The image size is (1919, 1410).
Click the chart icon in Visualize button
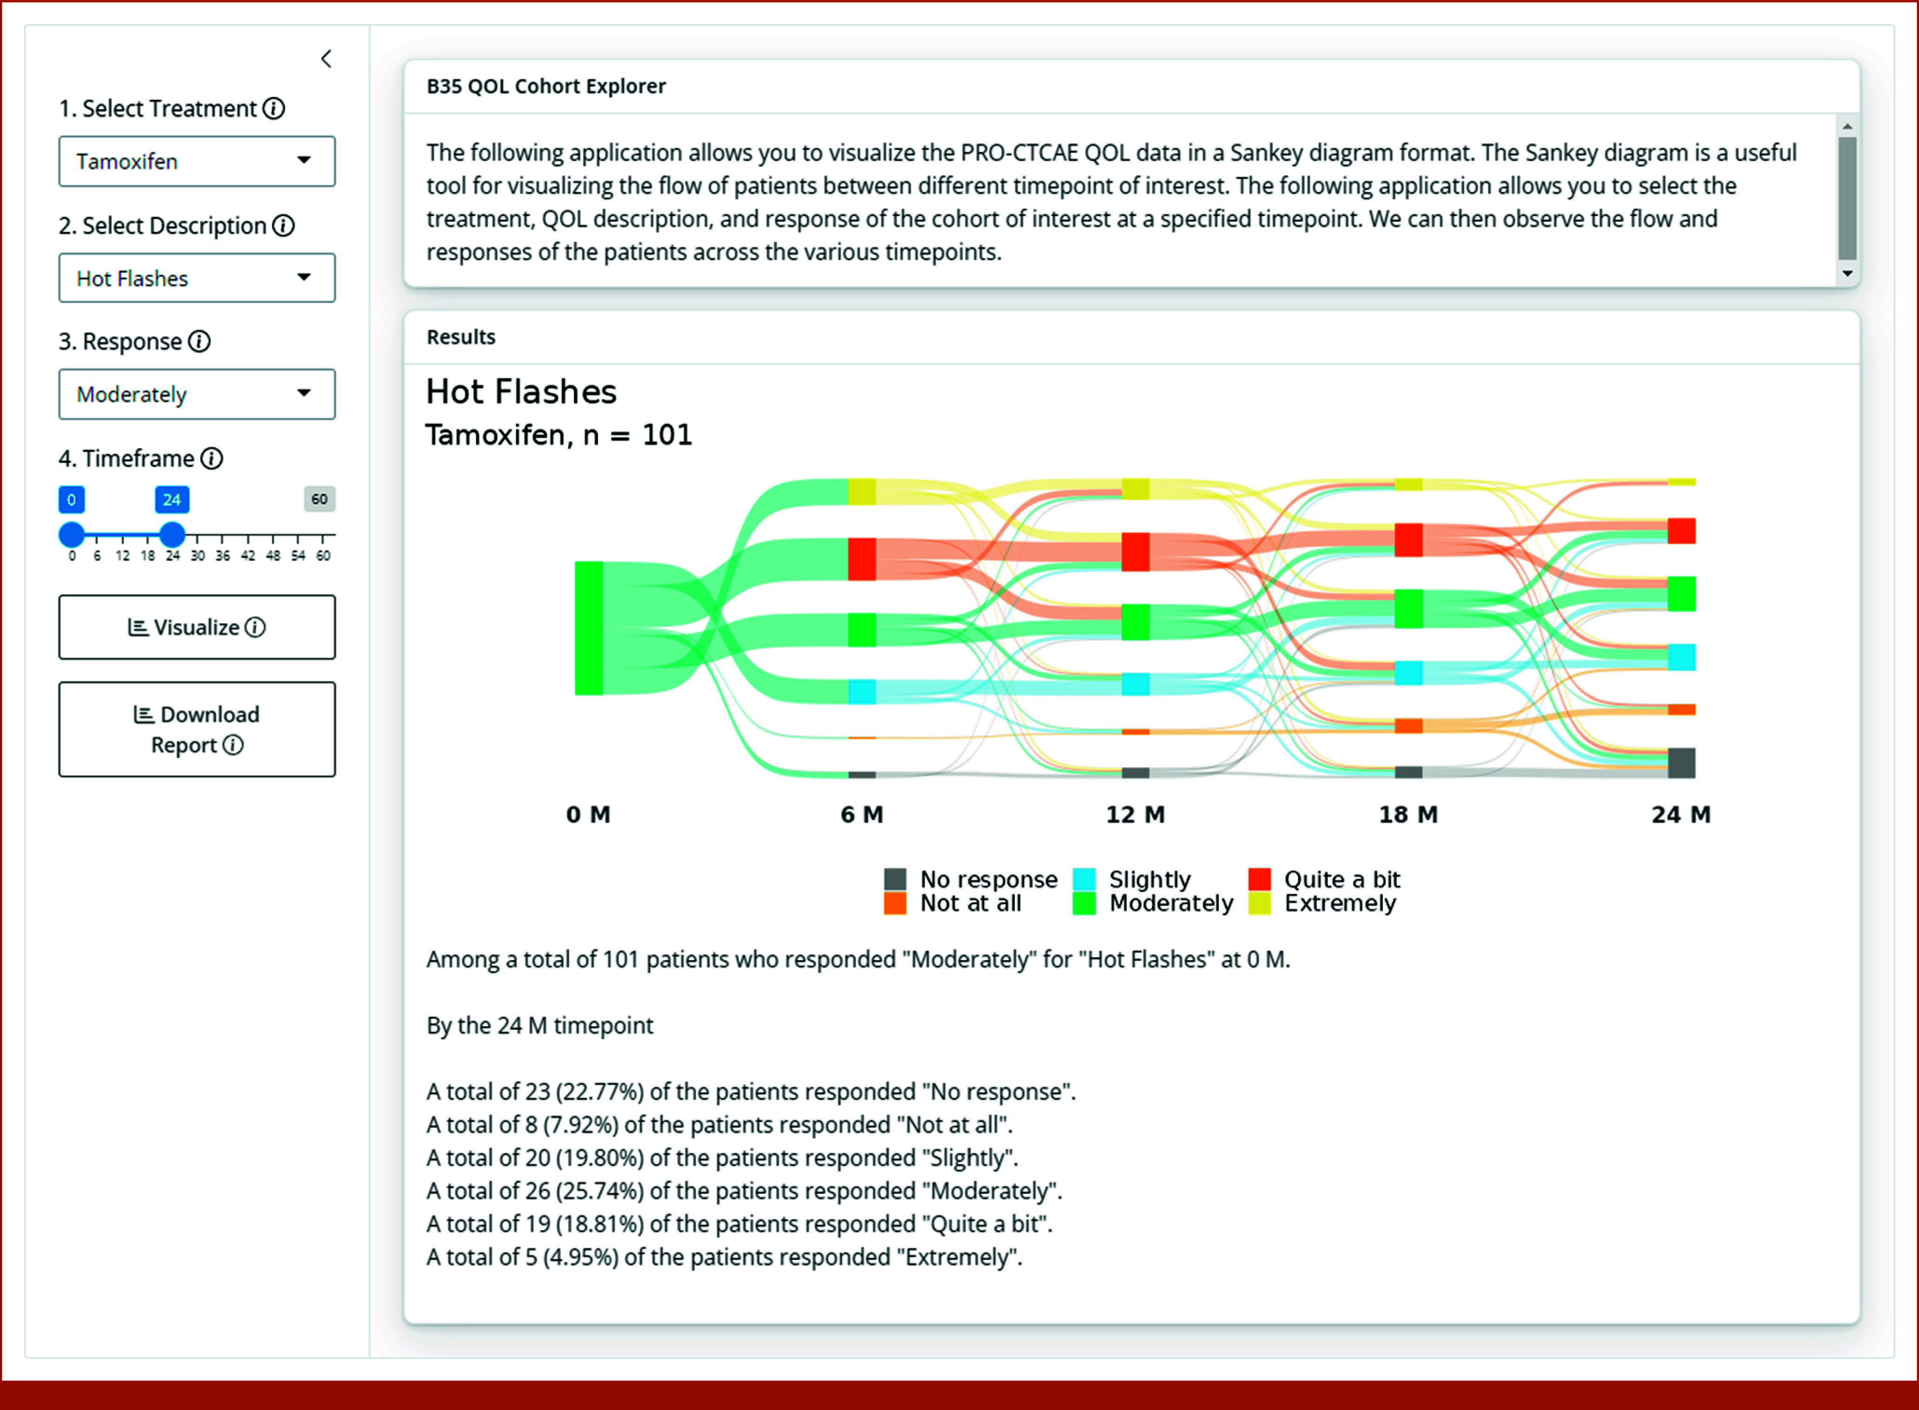pos(138,627)
